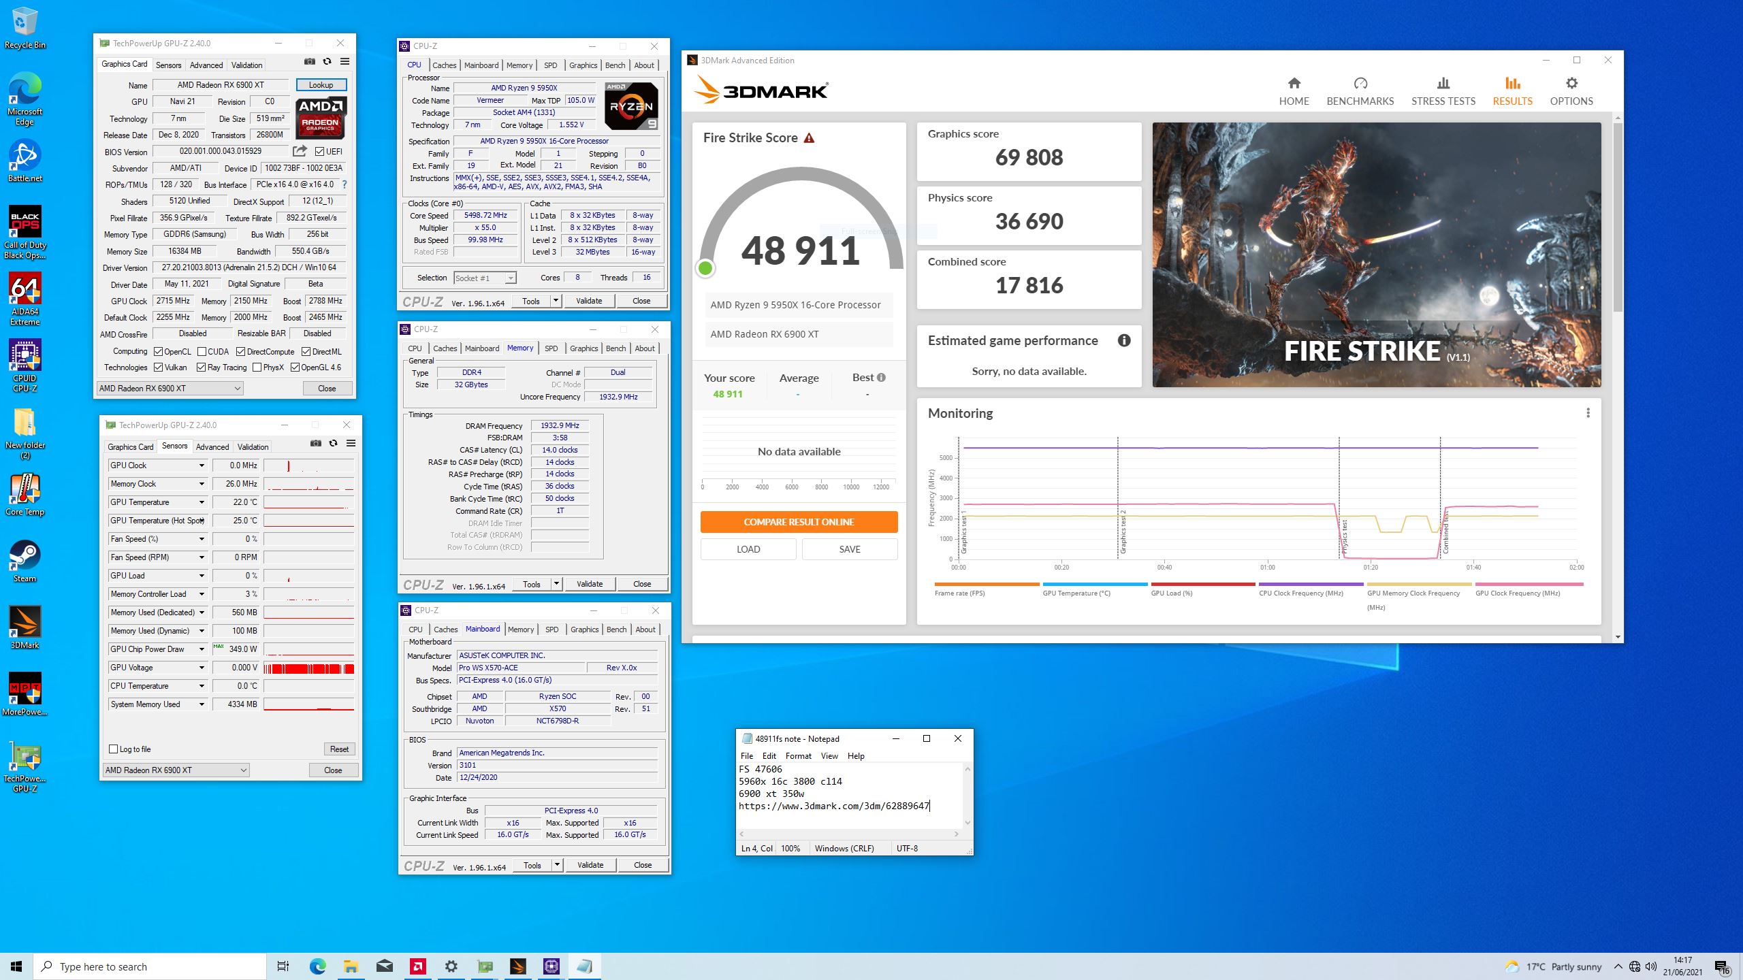1743x980 pixels.
Task: Open SPD tab in CPU-Z Memory window
Action: click(551, 348)
